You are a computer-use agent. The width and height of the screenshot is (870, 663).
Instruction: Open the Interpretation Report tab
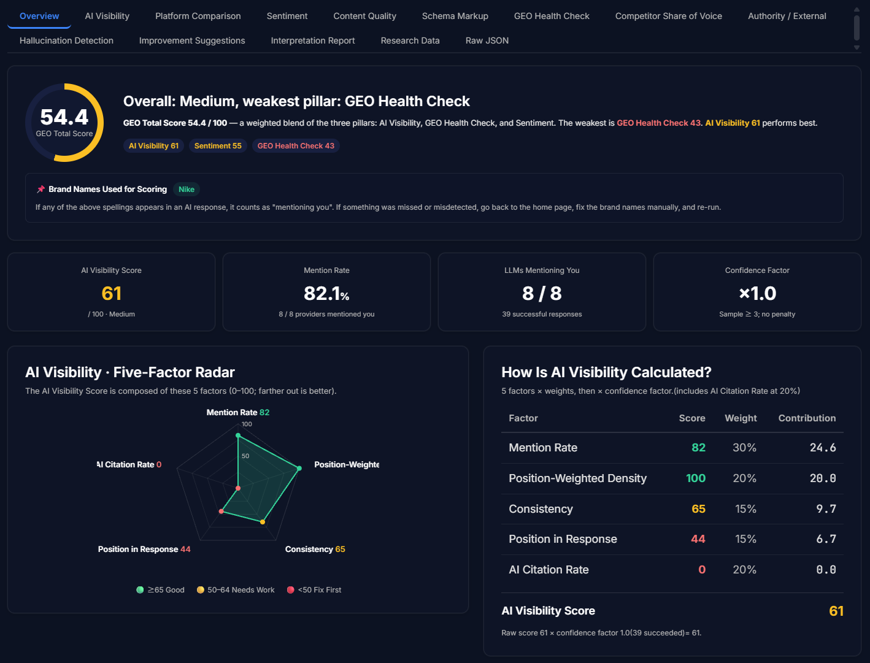tap(313, 40)
